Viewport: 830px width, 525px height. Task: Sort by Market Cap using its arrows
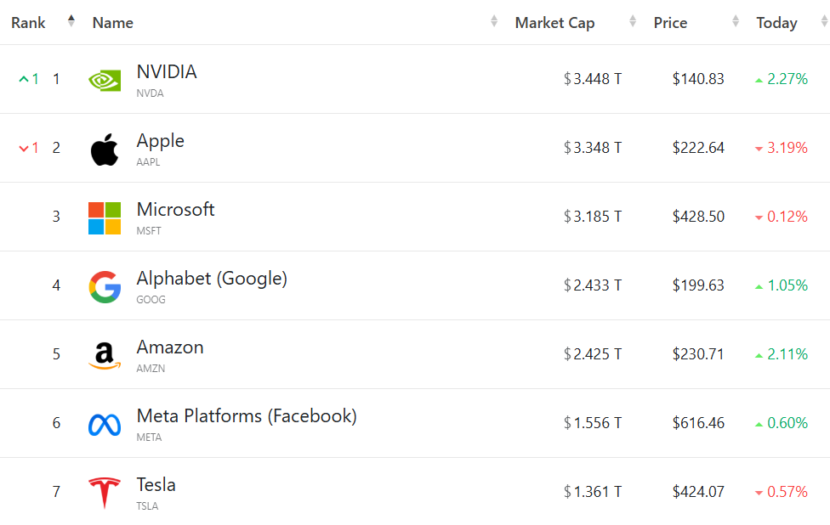[632, 22]
